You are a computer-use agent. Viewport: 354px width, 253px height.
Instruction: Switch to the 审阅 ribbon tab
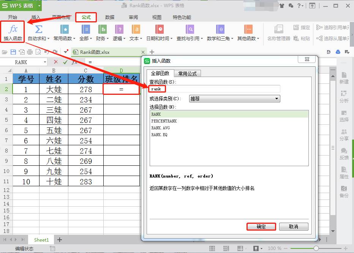(133, 17)
